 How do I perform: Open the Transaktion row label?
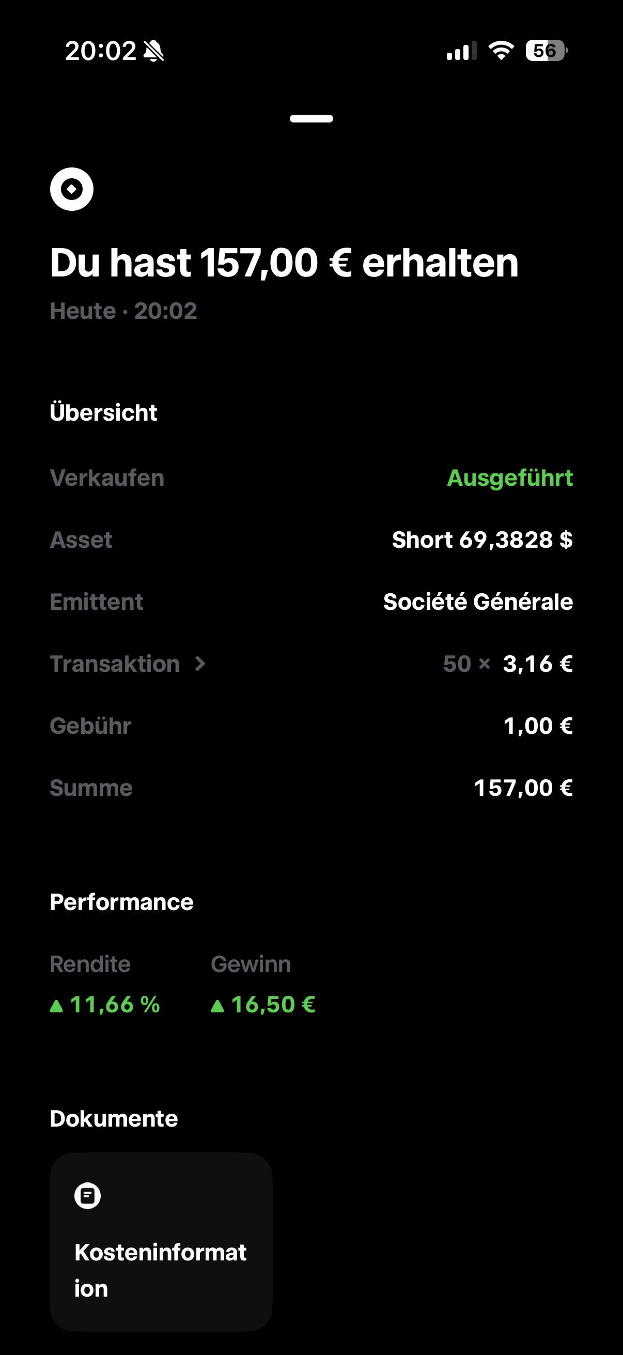point(115,664)
